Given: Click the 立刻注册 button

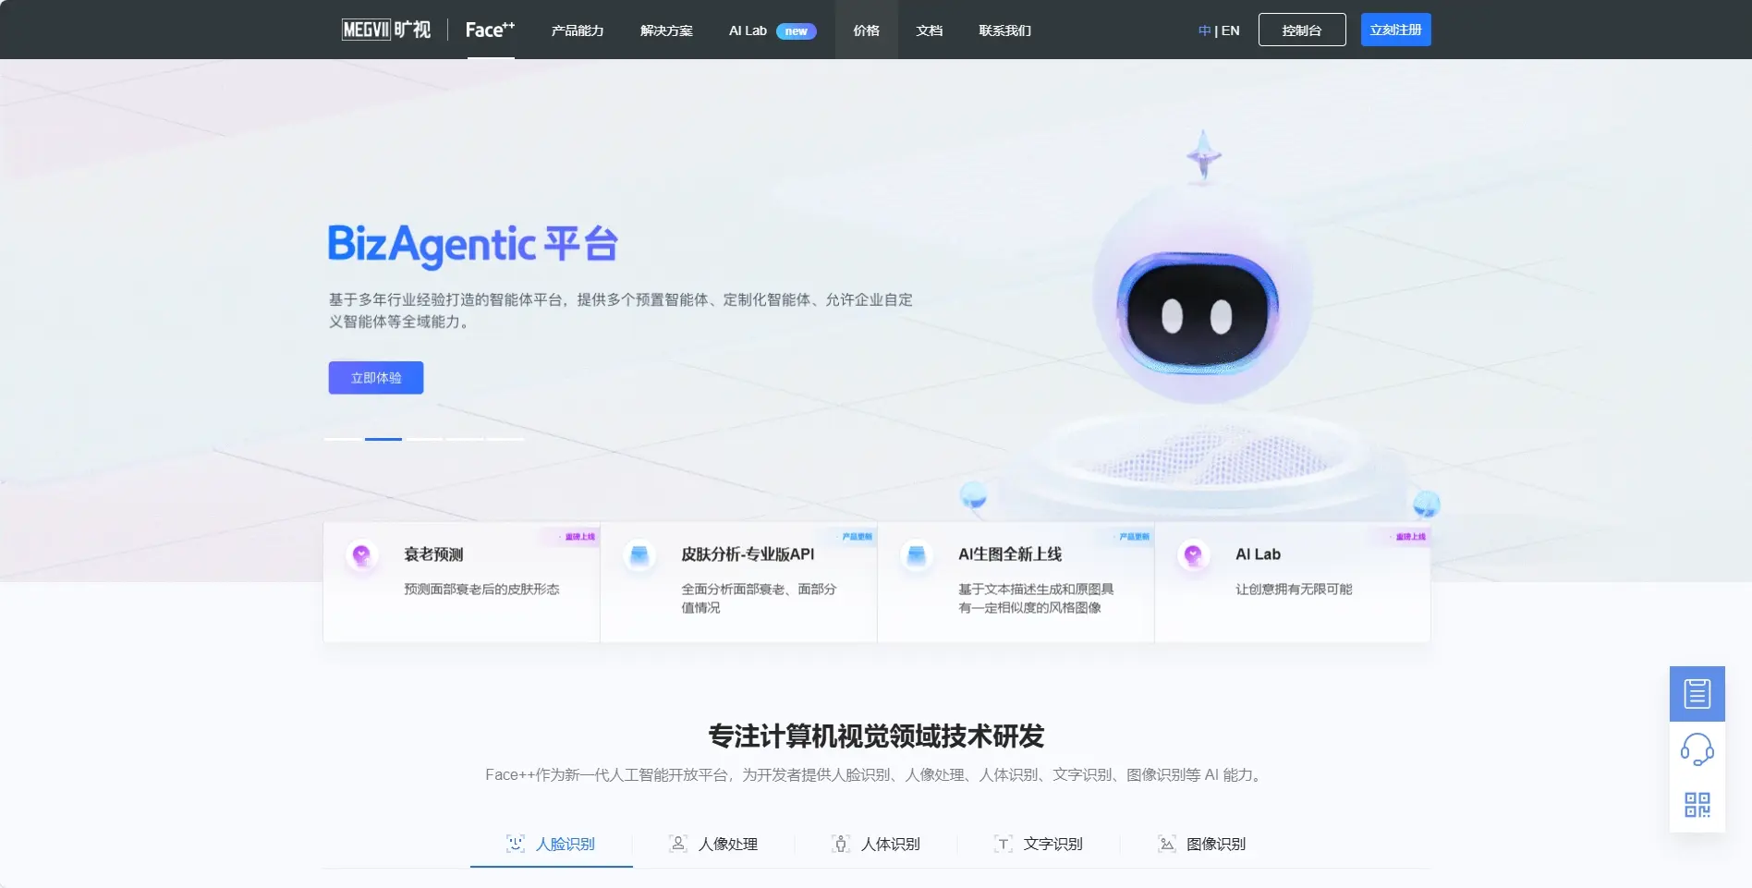Looking at the screenshot, I should coord(1395,30).
